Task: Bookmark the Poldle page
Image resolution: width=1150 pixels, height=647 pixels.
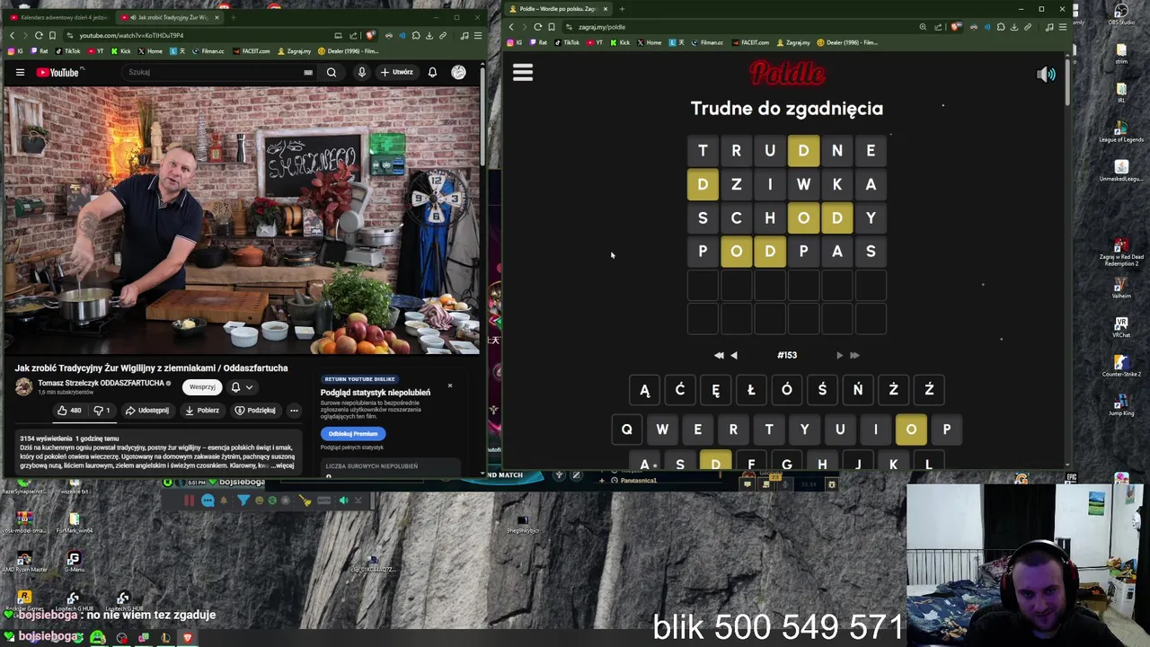Action: point(551,27)
